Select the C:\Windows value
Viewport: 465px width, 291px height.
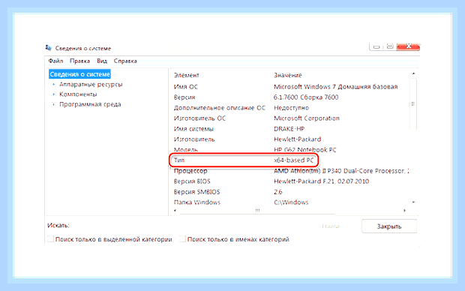click(x=291, y=202)
